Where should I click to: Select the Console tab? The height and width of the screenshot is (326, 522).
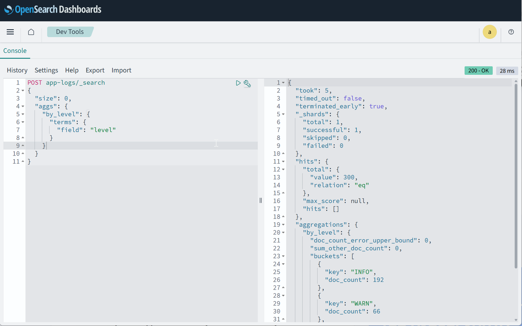click(x=15, y=51)
